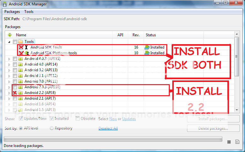
Task: Click the installed status icon for Android SDK Tools
Action: [147, 47]
